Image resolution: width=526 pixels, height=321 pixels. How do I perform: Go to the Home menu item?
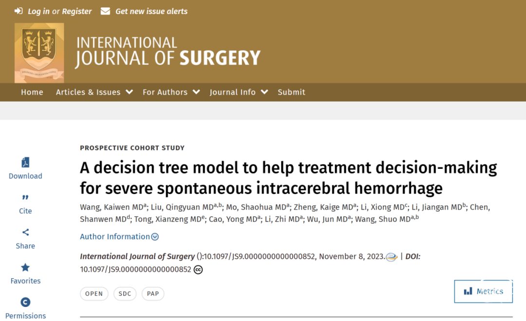pos(32,92)
